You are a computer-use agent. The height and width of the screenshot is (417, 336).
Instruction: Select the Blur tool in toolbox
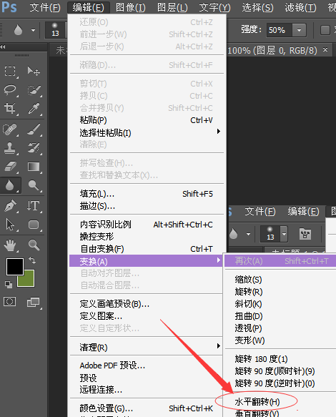click(10, 185)
